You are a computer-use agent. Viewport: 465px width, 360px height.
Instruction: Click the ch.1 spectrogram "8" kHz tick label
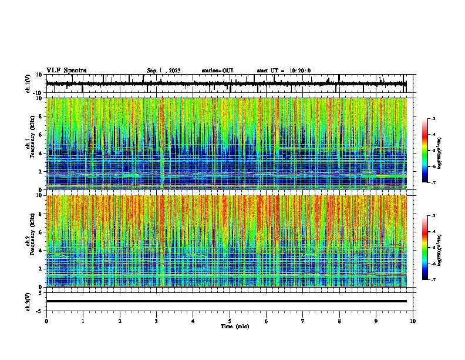pyautogui.click(x=41, y=116)
